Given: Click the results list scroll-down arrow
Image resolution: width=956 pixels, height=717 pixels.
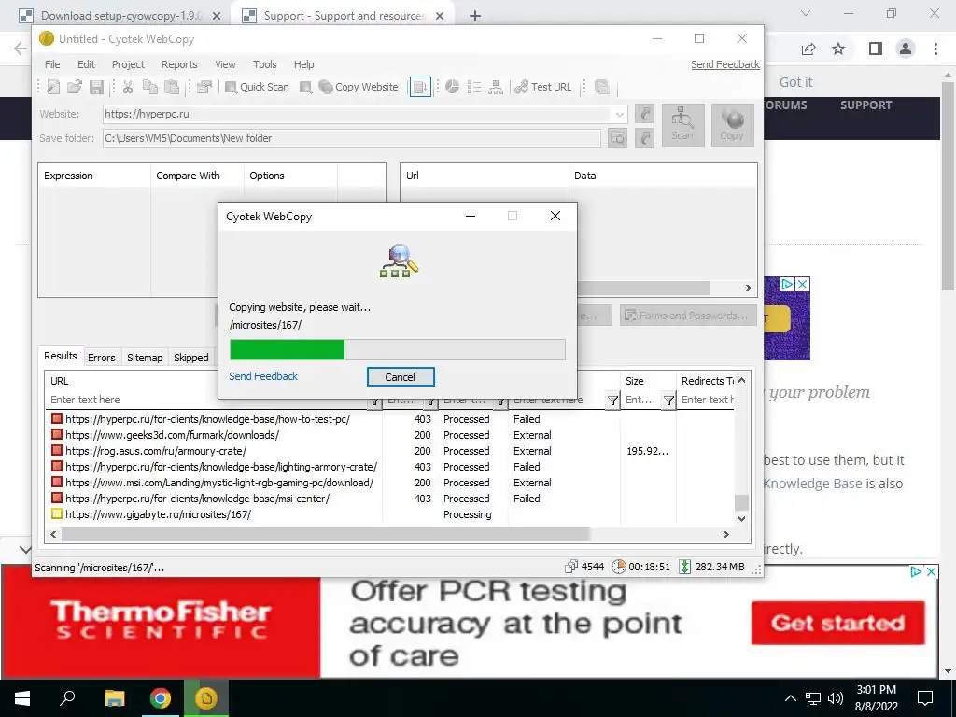Looking at the screenshot, I should point(742,519).
